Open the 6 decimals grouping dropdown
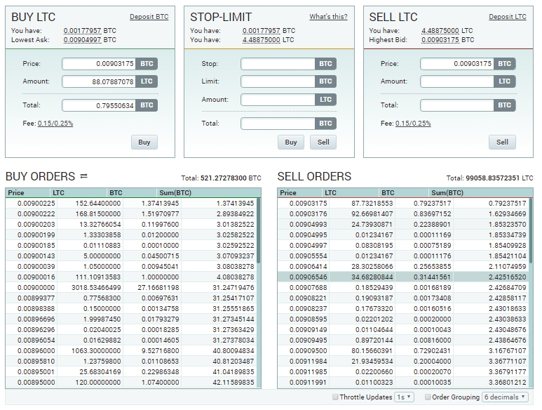 click(x=505, y=397)
